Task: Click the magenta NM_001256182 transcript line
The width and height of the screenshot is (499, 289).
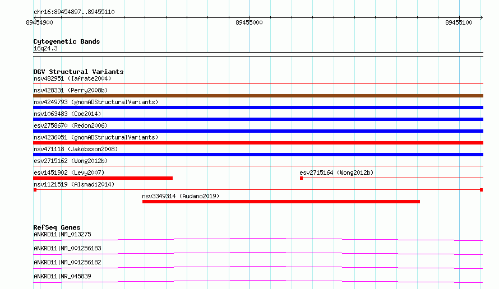Action: tap(258, 267)
